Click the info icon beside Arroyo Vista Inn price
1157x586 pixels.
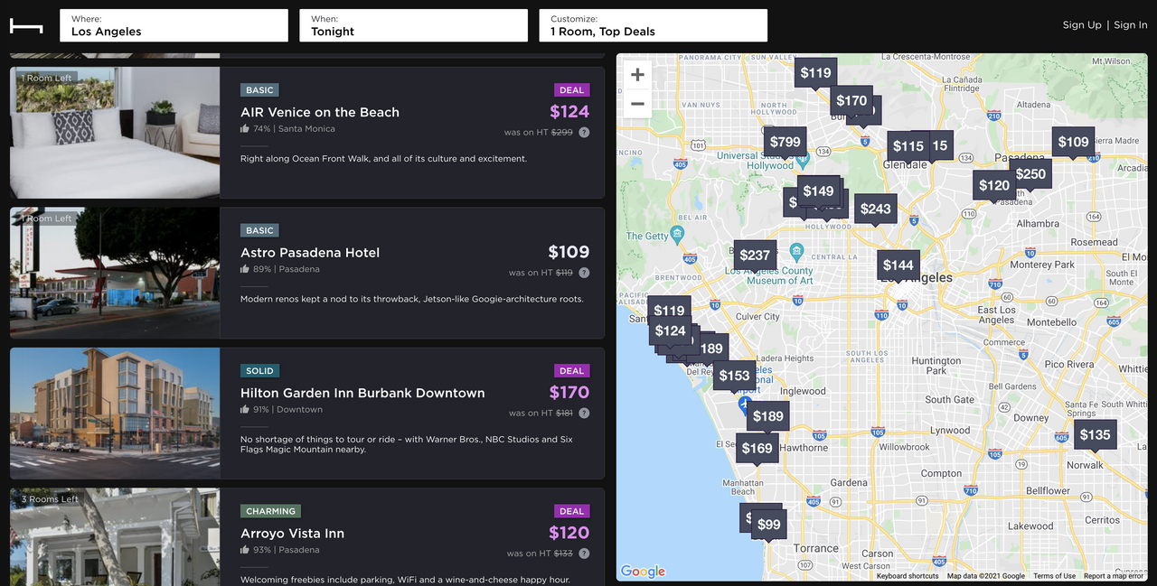tap(584, 553)
